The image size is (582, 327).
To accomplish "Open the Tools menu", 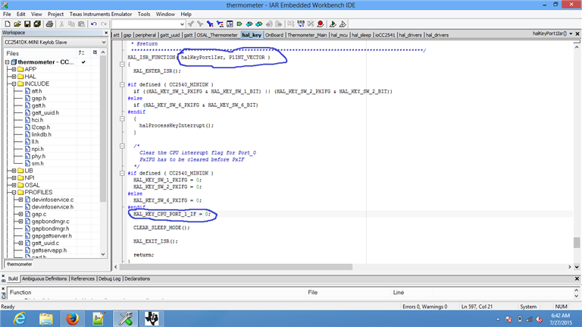I will 144,14.
